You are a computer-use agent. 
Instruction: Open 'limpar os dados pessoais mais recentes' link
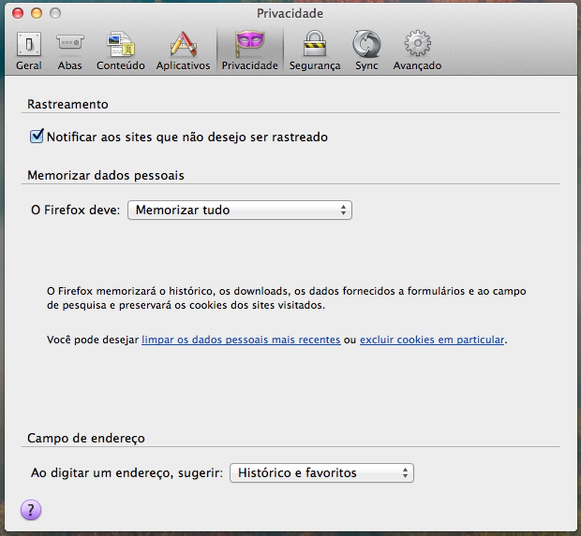(x=241, y=340)
